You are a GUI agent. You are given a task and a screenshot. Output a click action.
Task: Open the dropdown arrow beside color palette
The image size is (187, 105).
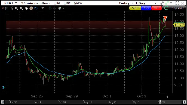[x=64, y=8]
